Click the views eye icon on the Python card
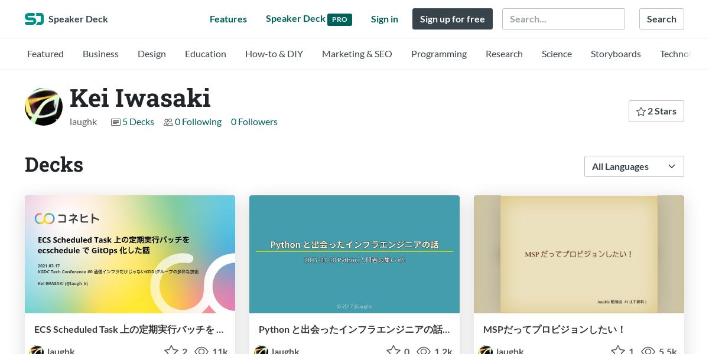This screenshot has width=709, height=354. tap(424, 351)
